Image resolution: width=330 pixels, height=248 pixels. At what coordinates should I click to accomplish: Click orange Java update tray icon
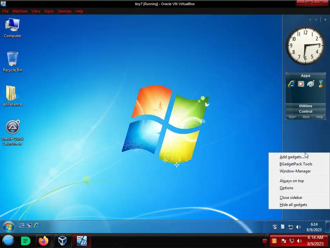(x=274, y=241)
